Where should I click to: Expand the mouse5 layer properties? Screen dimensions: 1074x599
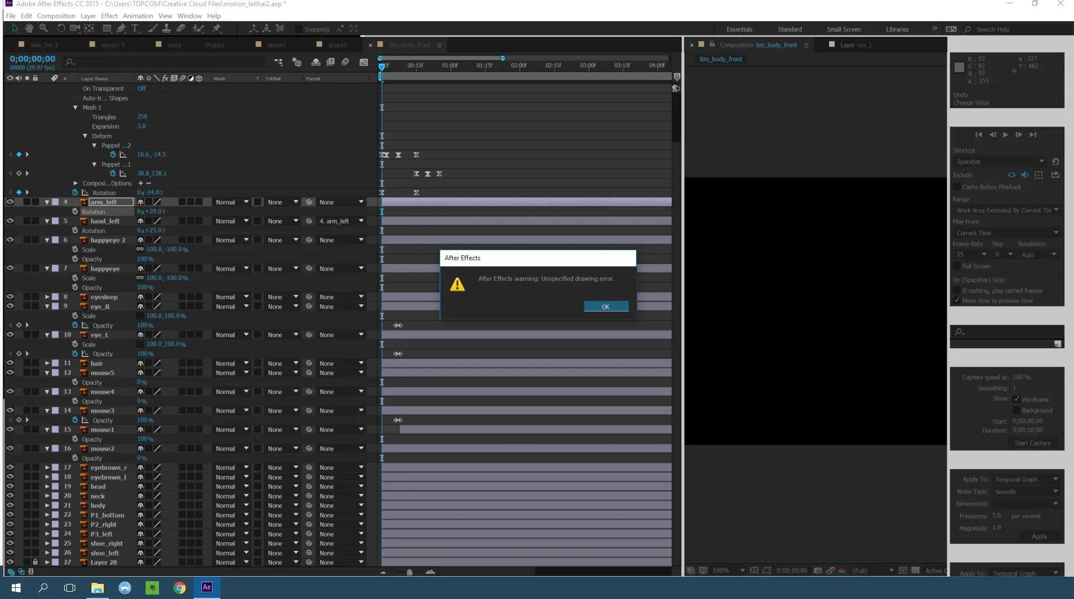point(47,372)
